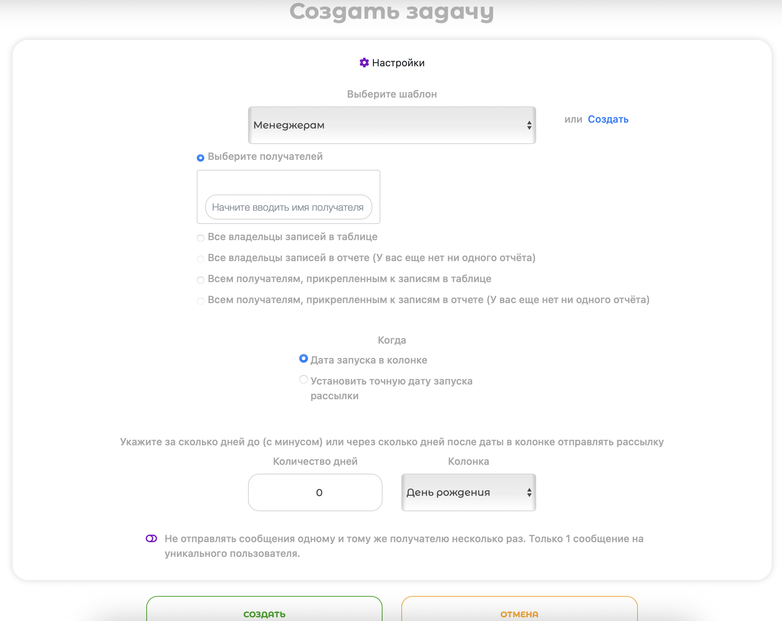Viewport: 782px width, 621px height.
Task: Select 'Дата запуска в колонке' radio
Action: 303,358
